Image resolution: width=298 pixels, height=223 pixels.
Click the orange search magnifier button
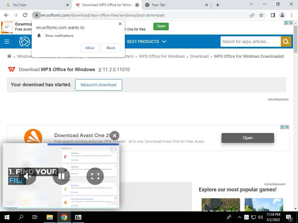[x=286, y=42]
